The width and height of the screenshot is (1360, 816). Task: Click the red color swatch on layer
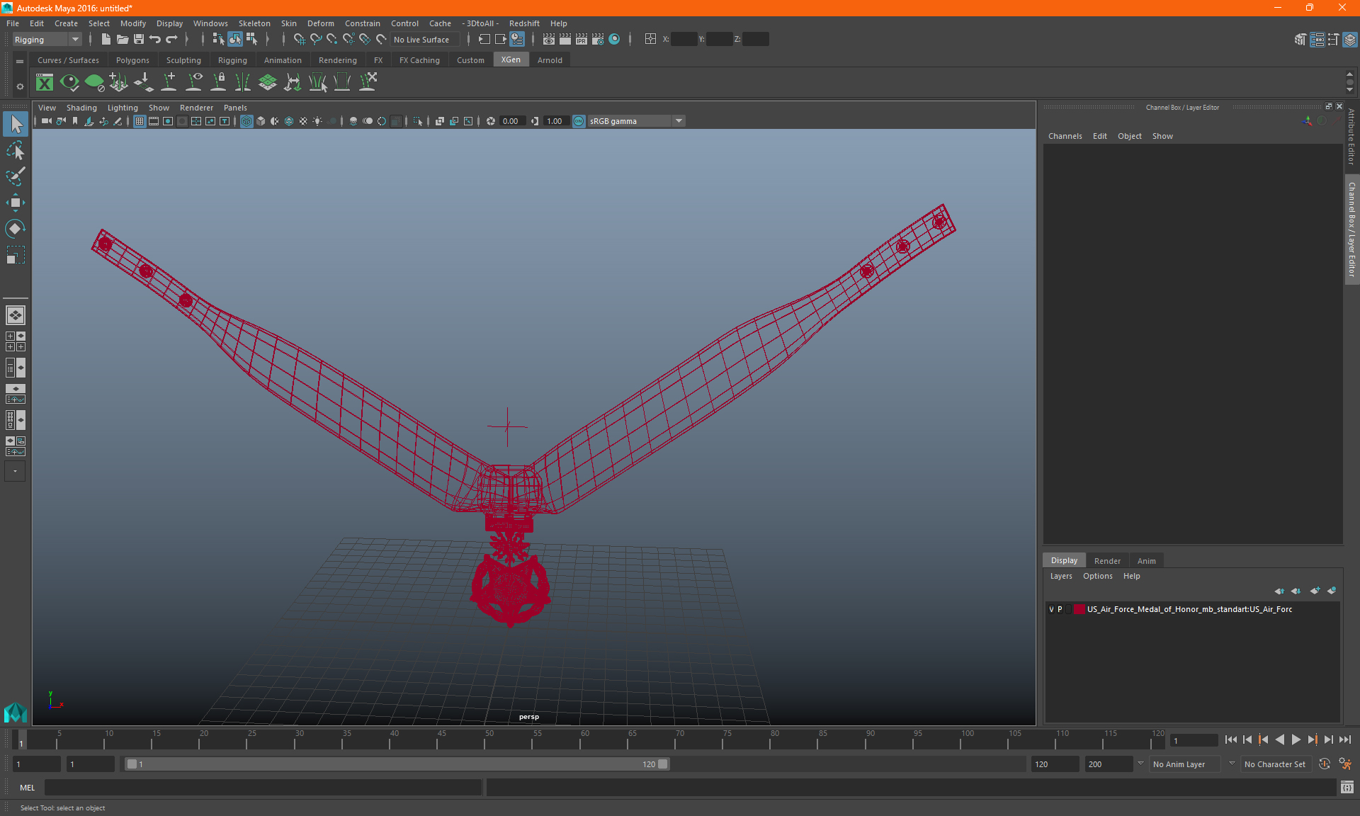(1081, 609)
